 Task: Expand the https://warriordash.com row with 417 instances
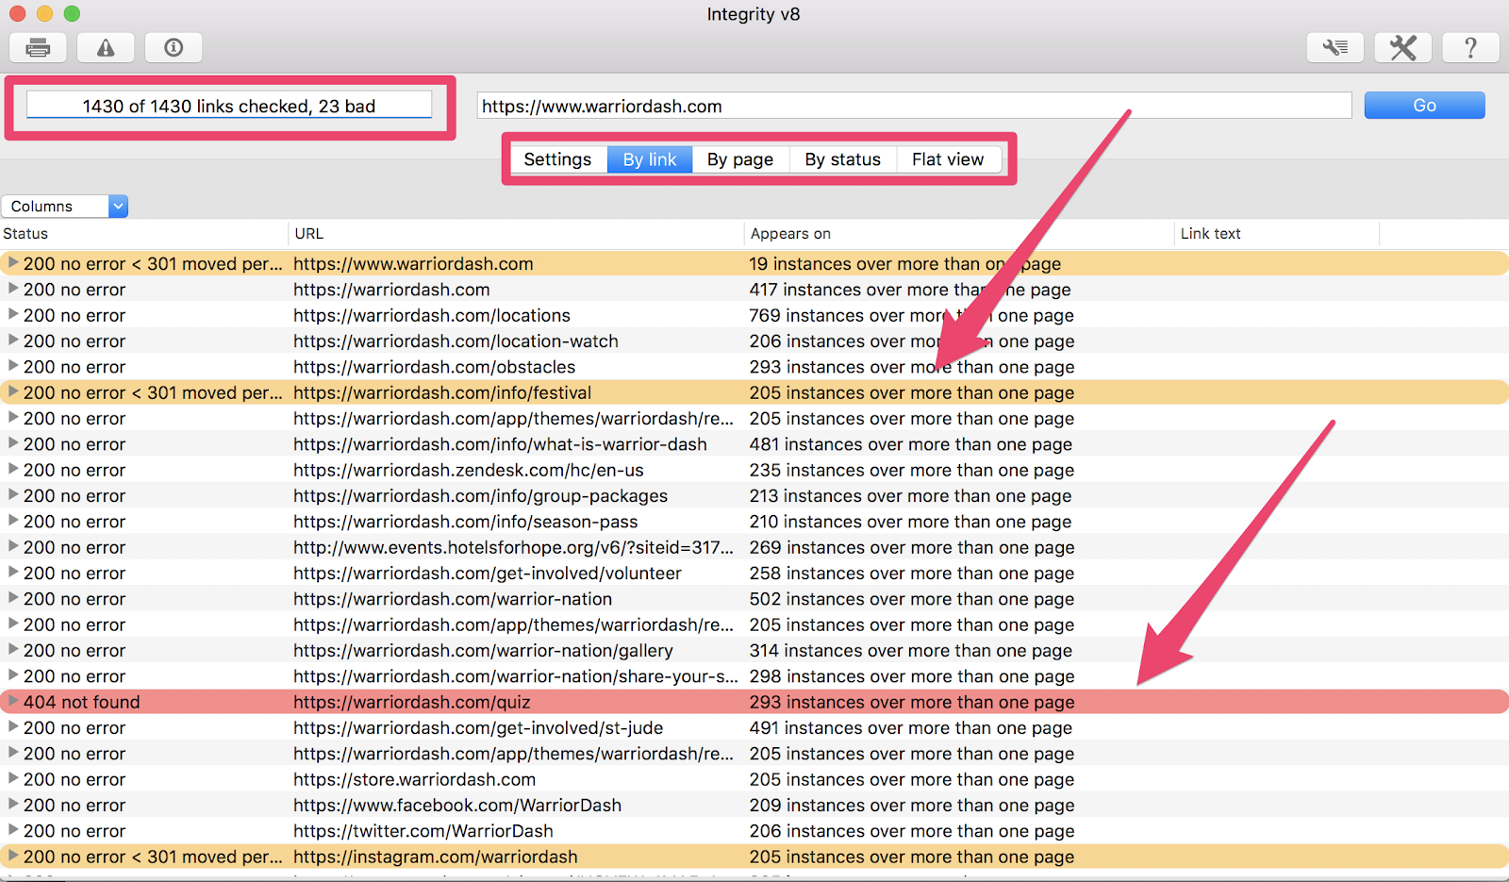point(13,289)
